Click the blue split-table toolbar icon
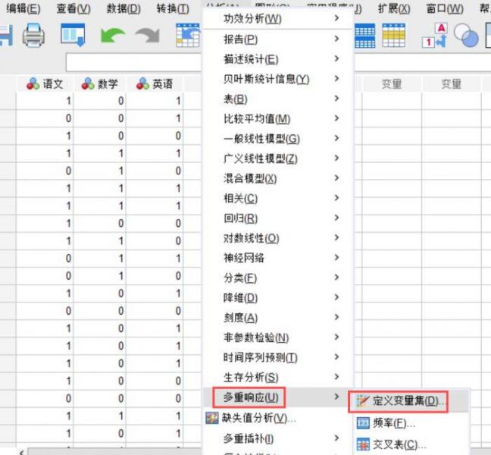Screen dimensions: 491x455 (364, 36)
